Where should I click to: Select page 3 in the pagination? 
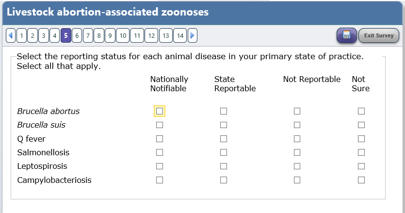44,35
